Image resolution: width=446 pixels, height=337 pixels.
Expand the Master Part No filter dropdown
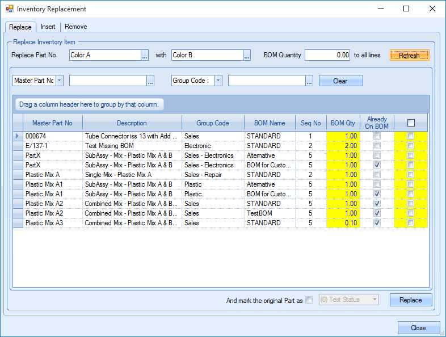[60, 81]
